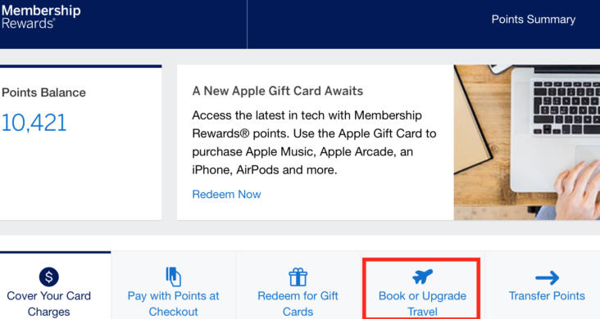
Task: Click the Points Balance label
Action: pyautogui.click(x=43, y=92)
